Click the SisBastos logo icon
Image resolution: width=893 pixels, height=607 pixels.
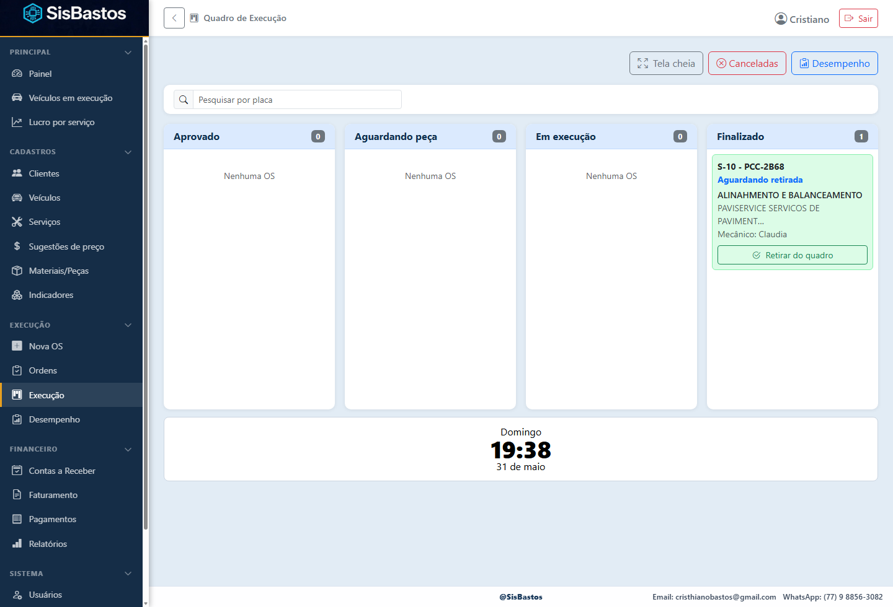[x=32, y=13]
